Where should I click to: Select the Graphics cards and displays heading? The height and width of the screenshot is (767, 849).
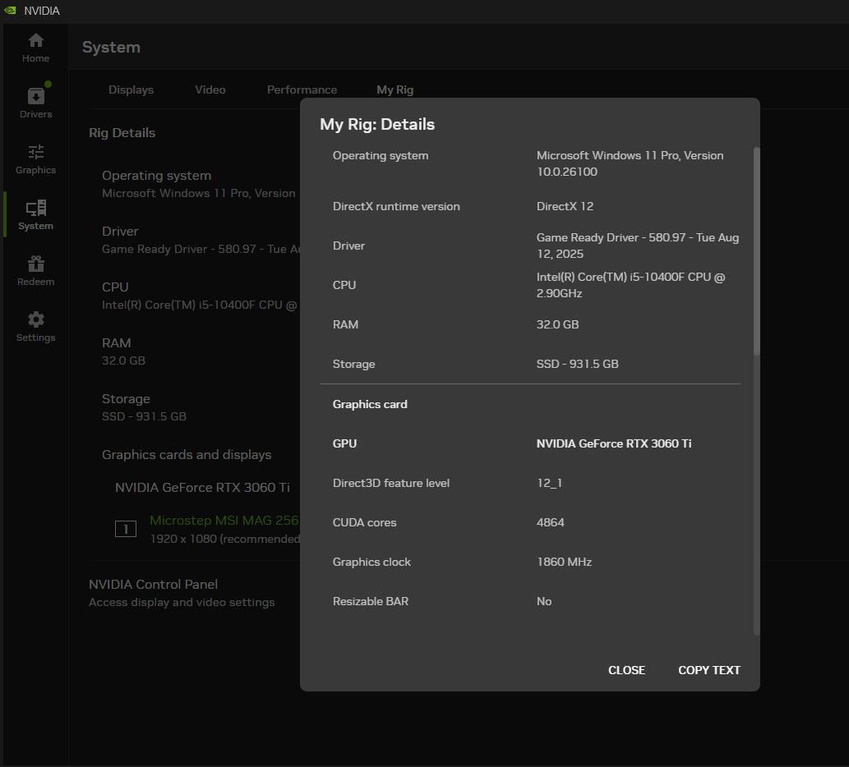tap(187, 455)
